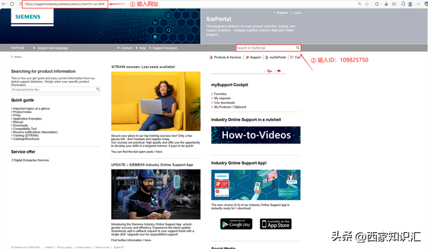
Task: Click the SIEMENS logo
Action: coord(28,17)
